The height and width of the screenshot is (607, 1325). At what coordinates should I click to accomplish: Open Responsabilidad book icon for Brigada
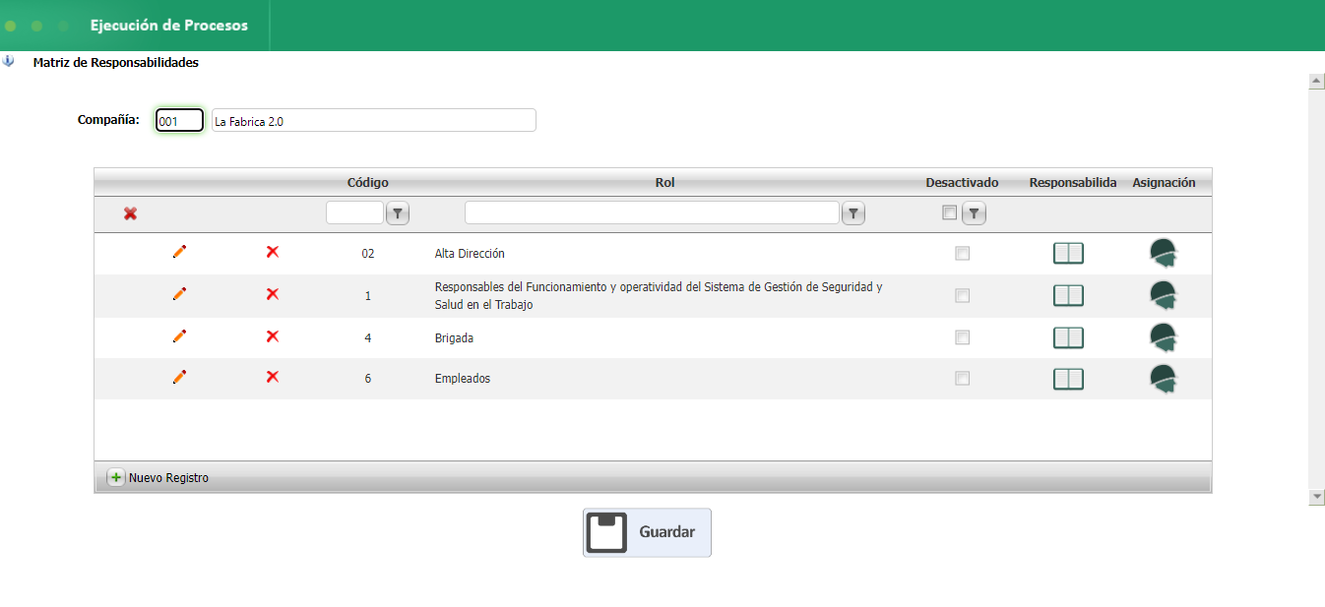(x=1068, y=337)
